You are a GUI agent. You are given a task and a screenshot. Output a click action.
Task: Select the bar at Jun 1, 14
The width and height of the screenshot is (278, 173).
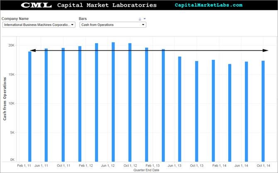point(246,112)
